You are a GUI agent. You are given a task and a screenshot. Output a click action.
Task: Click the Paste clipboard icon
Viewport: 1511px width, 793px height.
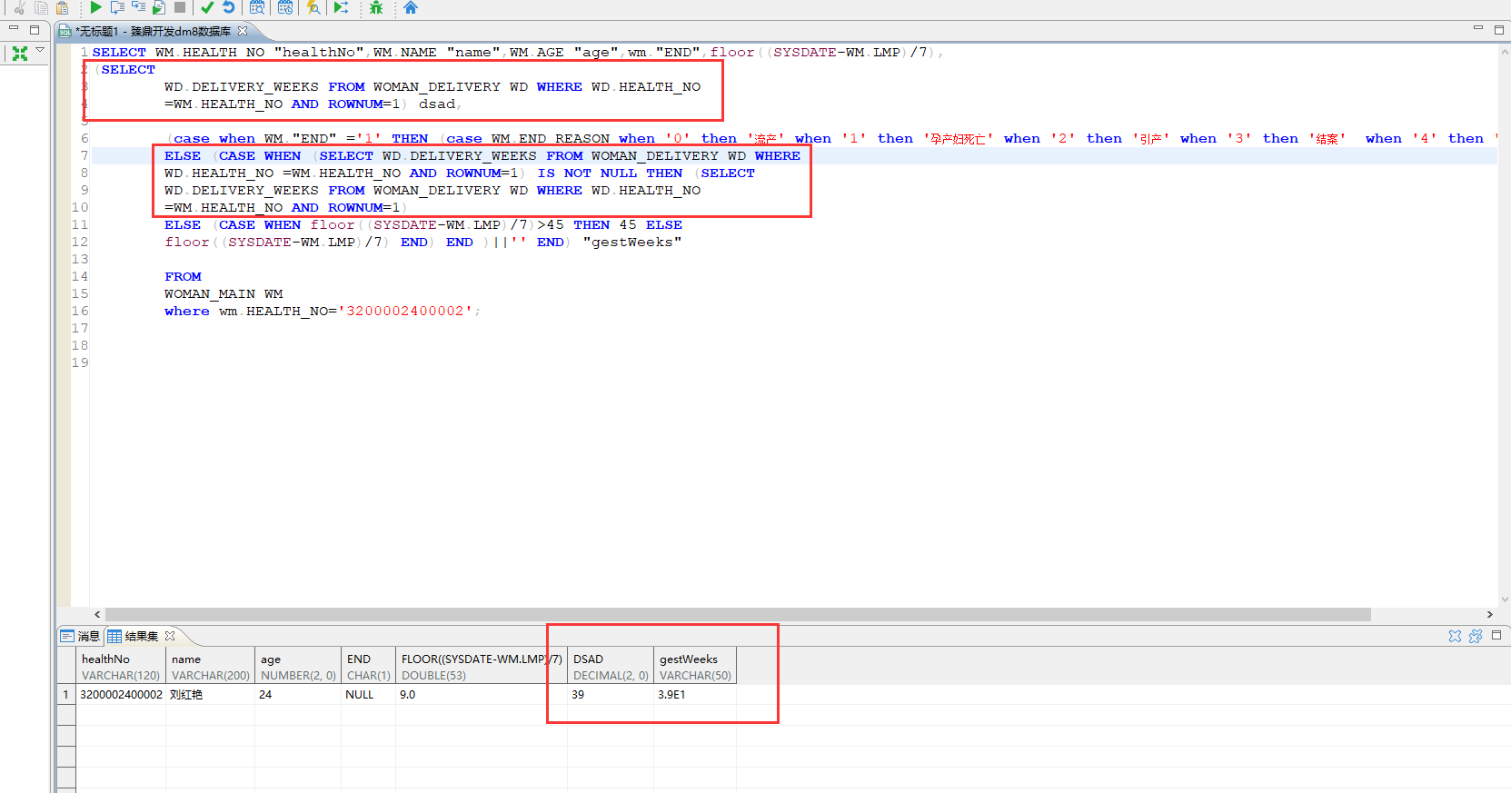63,7
